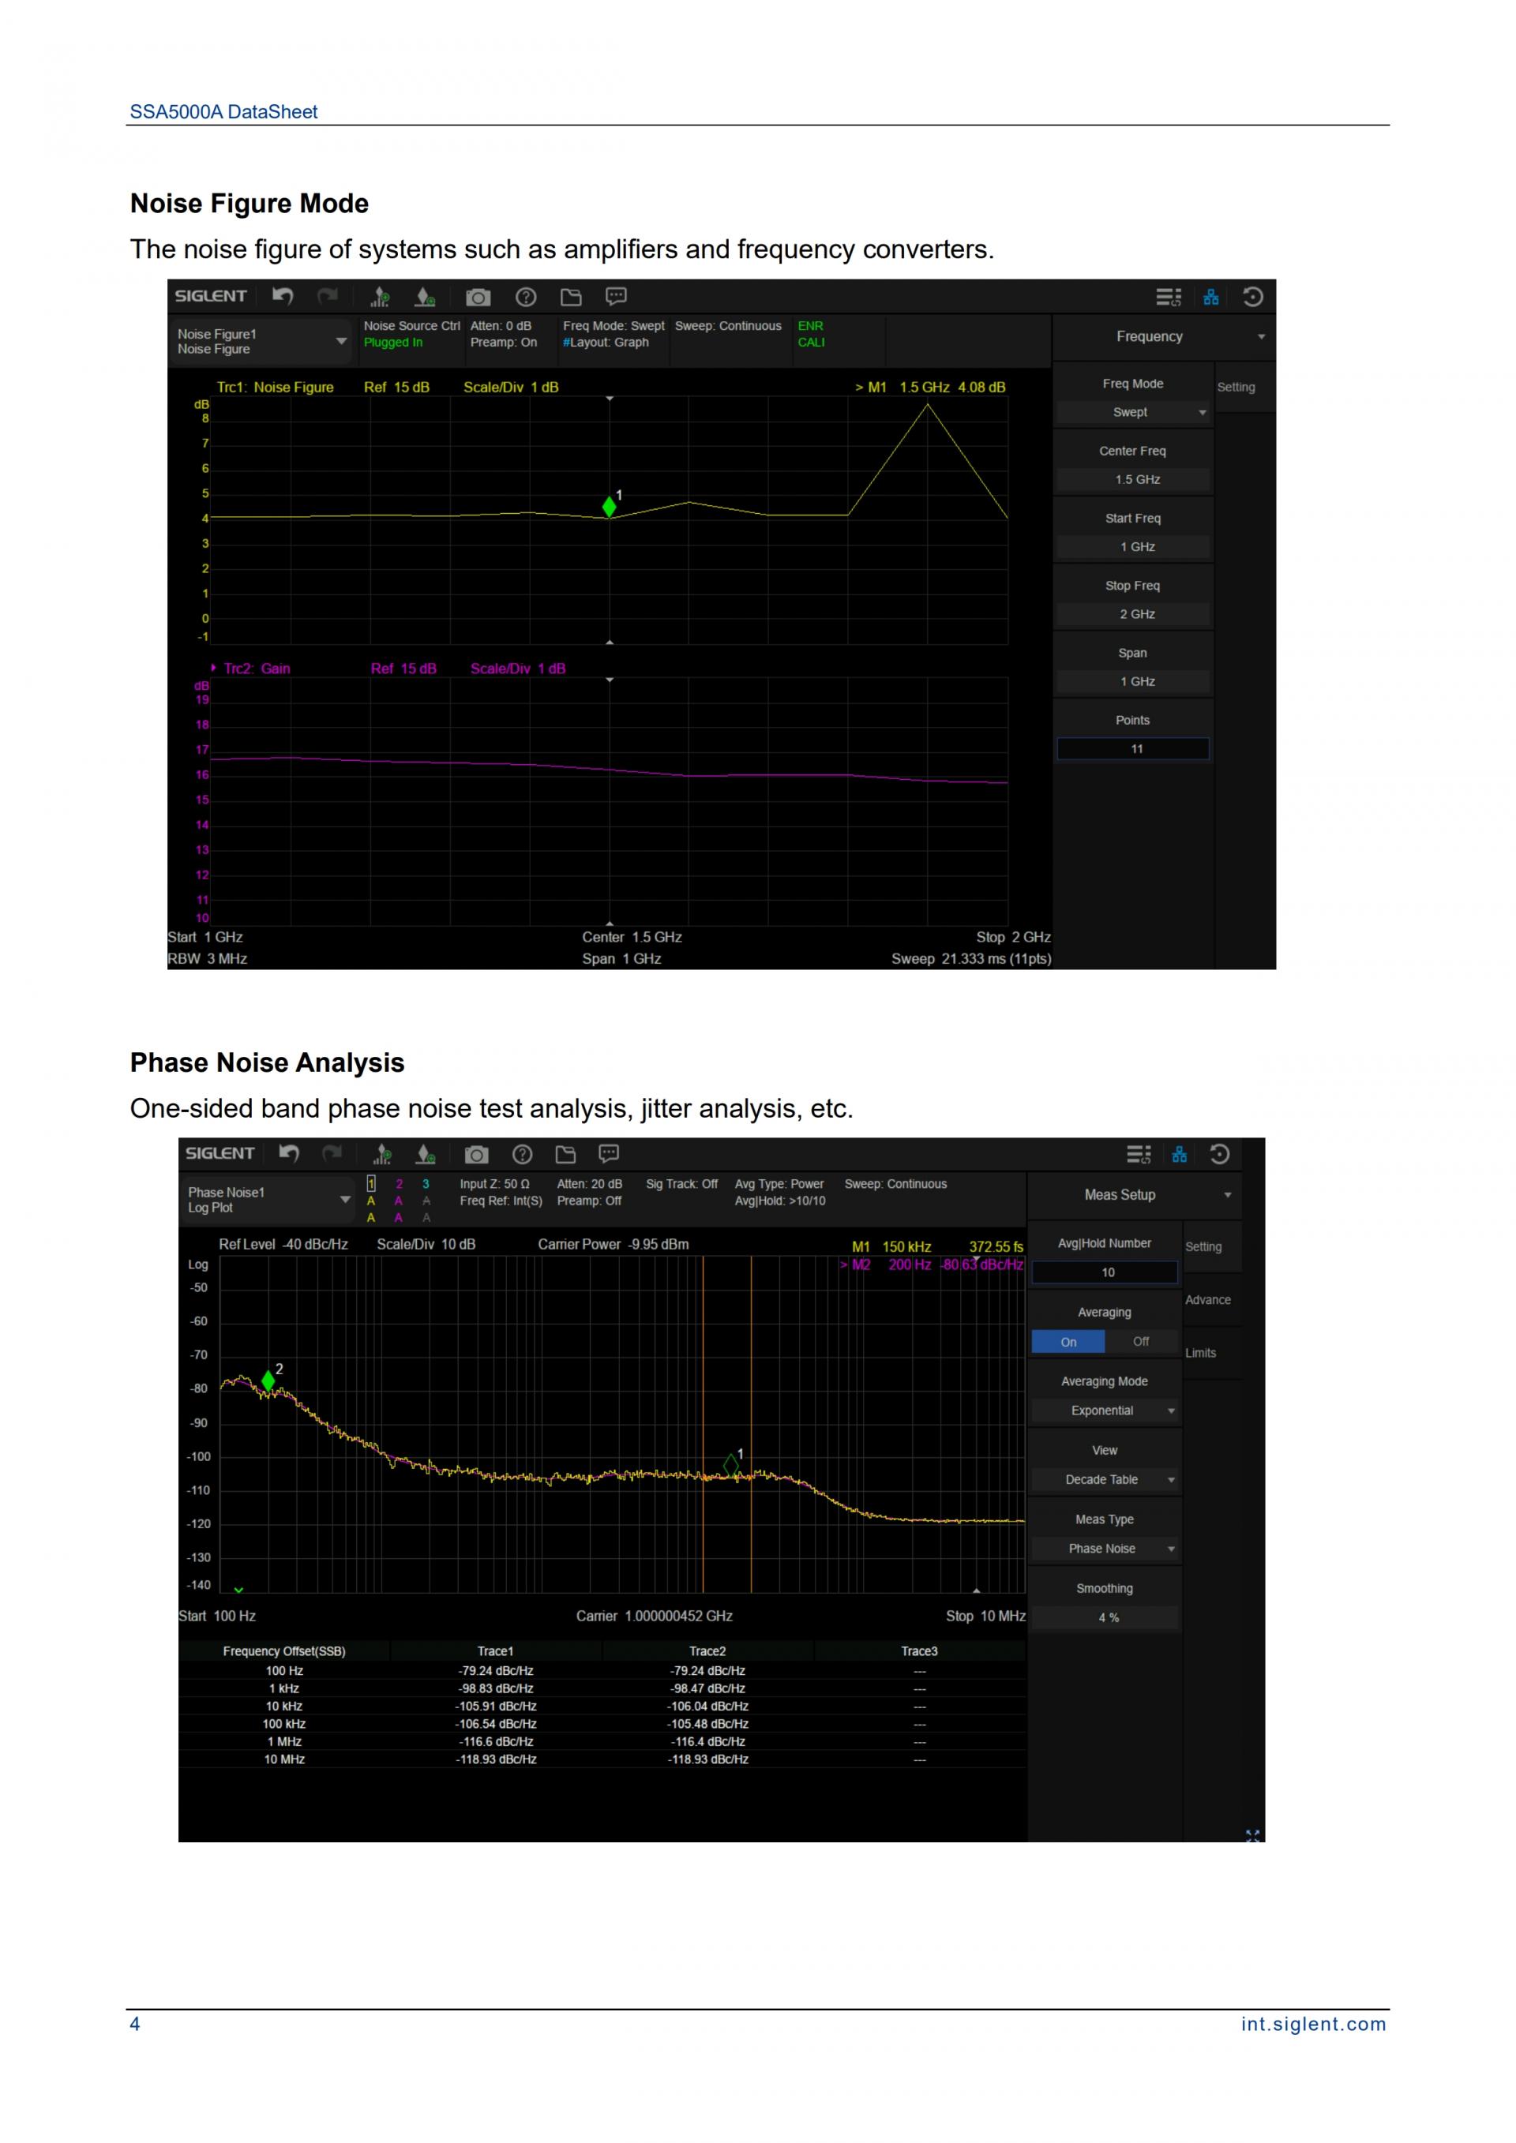The height and width of the screenshot is (2143, 1516).
Task: Click the Stop Freq 2 GHz button
Action: (x=1132, y=613)
